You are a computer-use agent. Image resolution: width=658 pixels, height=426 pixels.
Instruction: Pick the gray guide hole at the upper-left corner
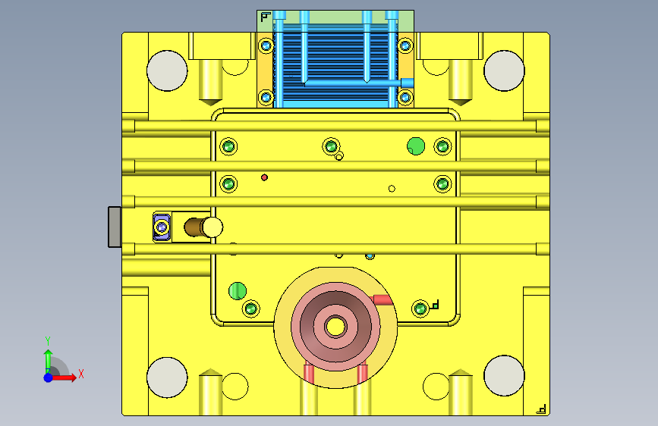(167, 70)
